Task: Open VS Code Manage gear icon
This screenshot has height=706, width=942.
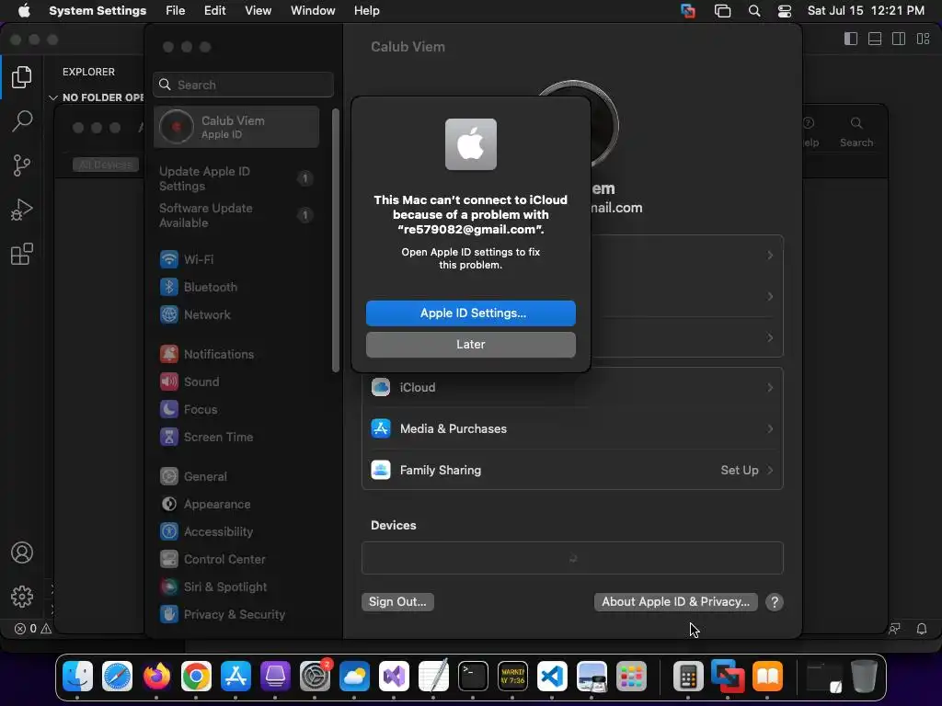Action: (22, 596)
